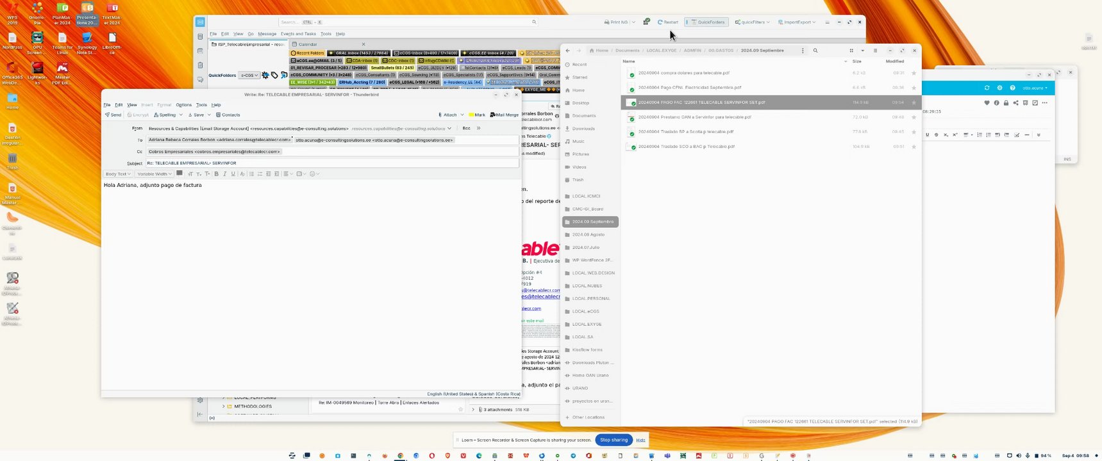Open insert emoticon dropdown
1102x461 pixels.
pyautogui.click(x=315, y=174)
